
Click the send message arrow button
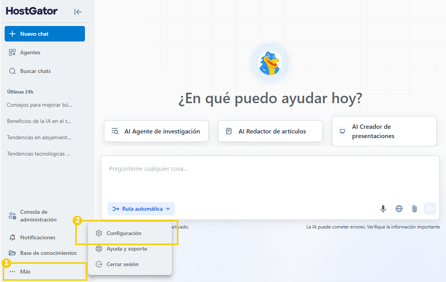pos(430,209)
